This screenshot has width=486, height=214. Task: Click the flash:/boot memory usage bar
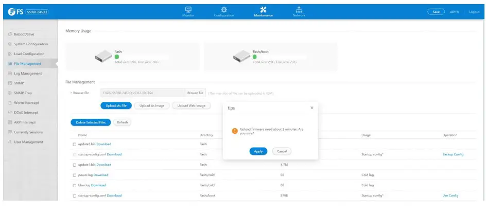click(279, 57)
